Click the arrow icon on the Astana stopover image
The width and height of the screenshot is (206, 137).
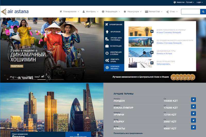coord(152,31)
